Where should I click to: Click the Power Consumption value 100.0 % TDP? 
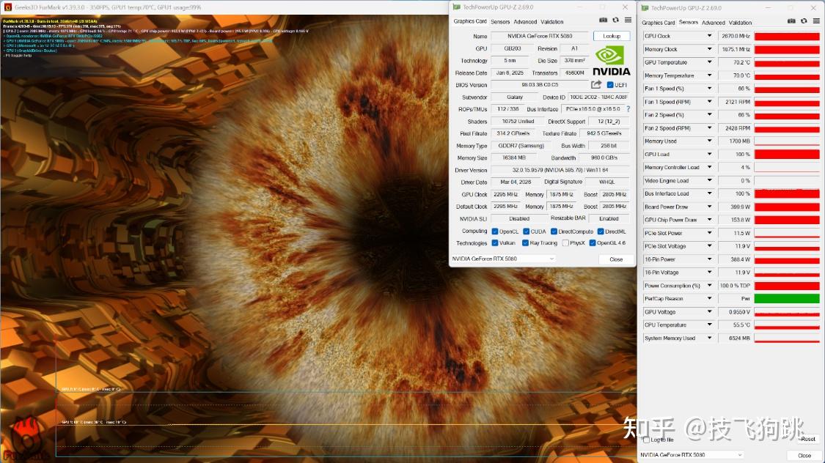734,286
